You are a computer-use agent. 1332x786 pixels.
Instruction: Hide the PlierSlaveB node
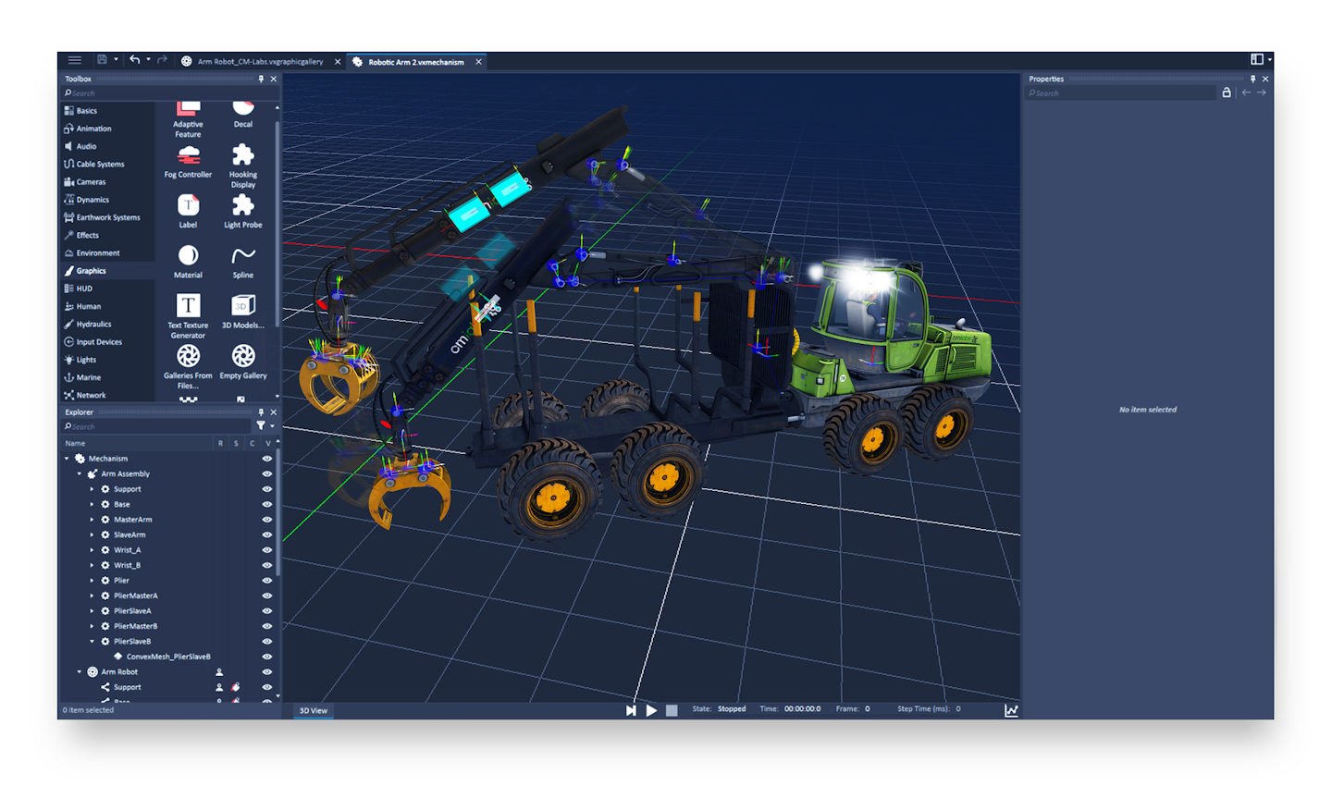coord(266,641)
